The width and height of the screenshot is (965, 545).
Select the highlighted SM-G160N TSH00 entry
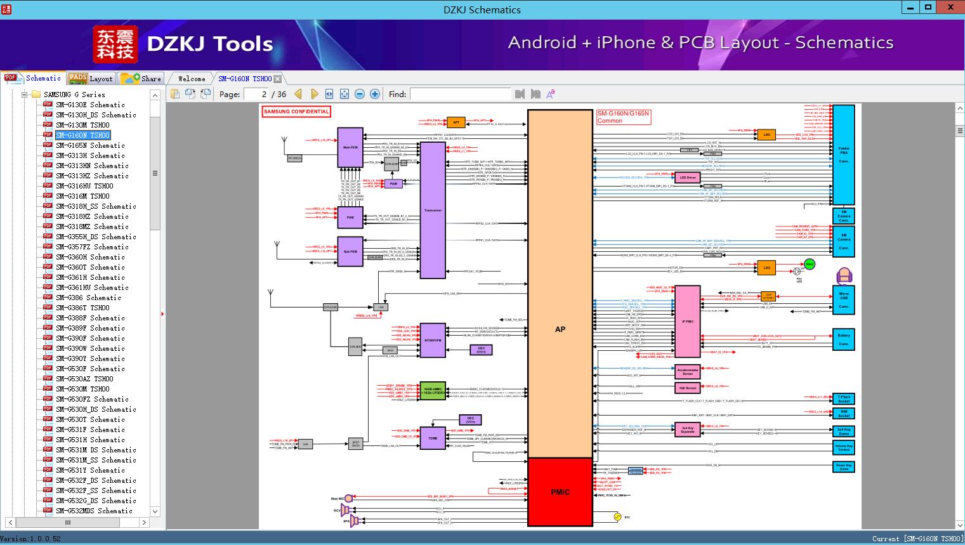[82, 135]
